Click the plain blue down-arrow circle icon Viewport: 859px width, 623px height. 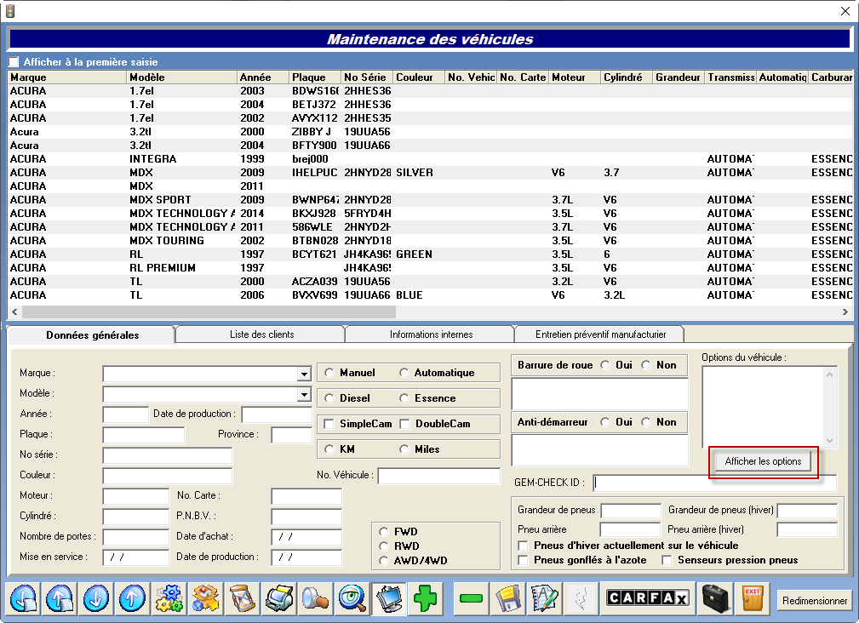tap(96, 598)
